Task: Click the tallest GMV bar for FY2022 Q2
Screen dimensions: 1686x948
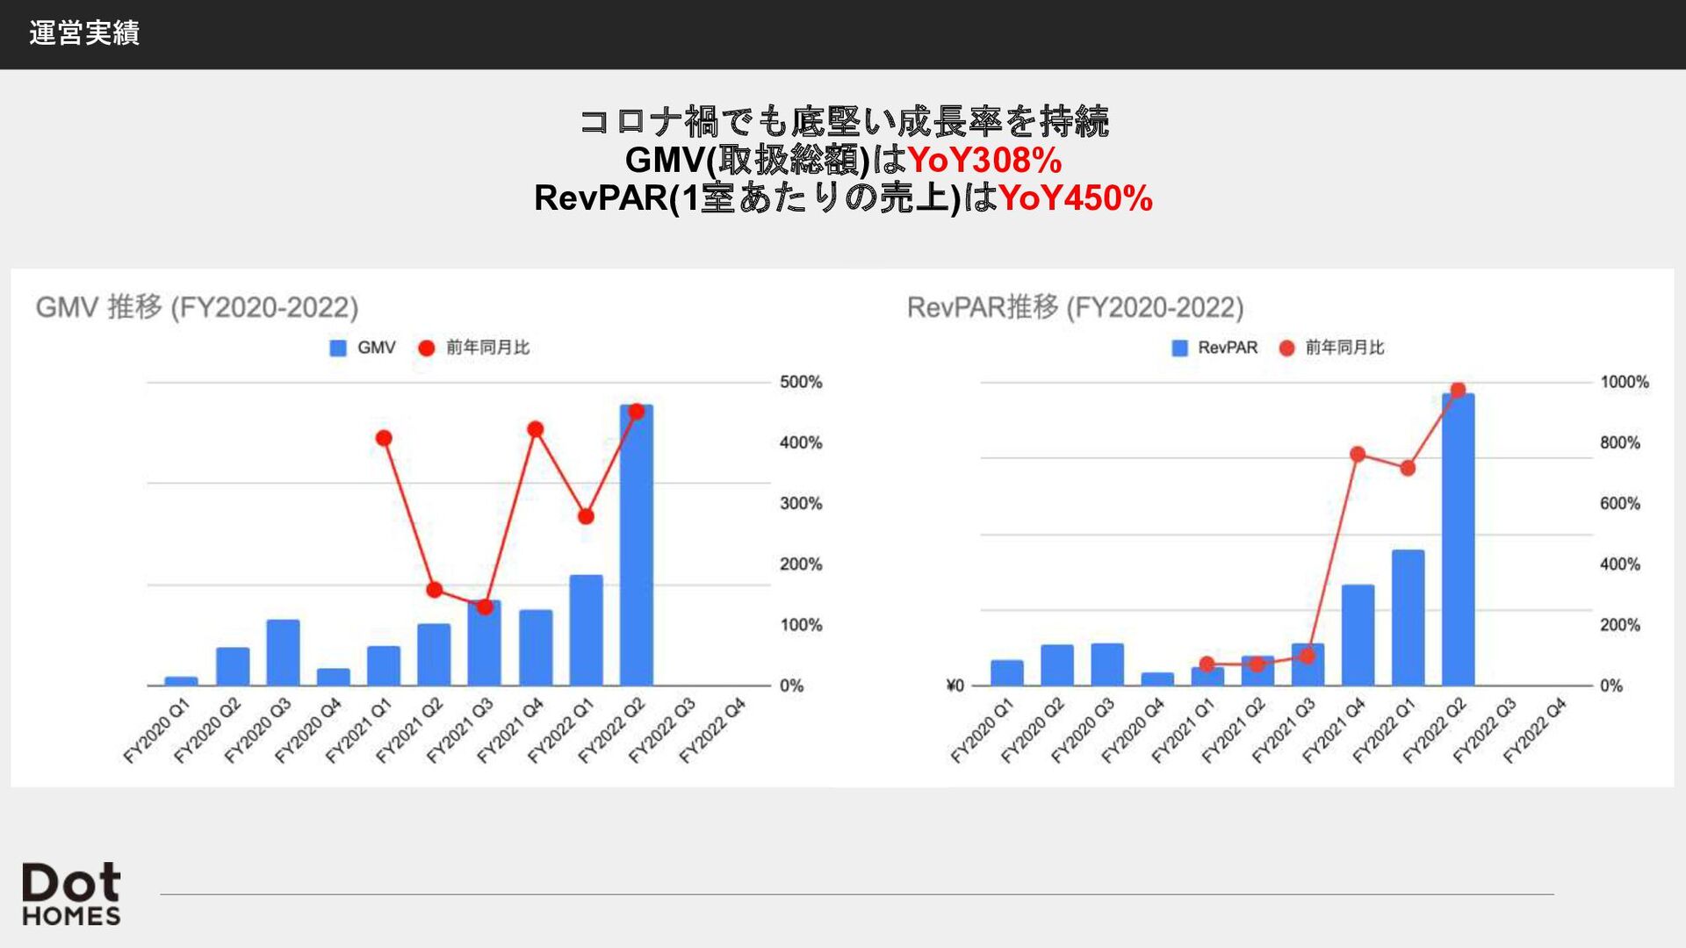Action: pyautogui.click(x=636, y=545)
